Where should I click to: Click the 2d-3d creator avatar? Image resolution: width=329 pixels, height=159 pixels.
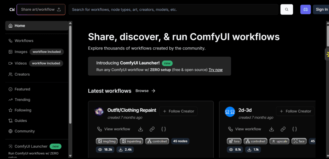pyautogui.click(x=230, y=112)
